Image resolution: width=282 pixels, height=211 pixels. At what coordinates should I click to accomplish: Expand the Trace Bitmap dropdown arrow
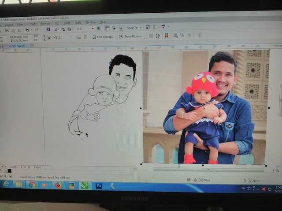click(145, 38)
